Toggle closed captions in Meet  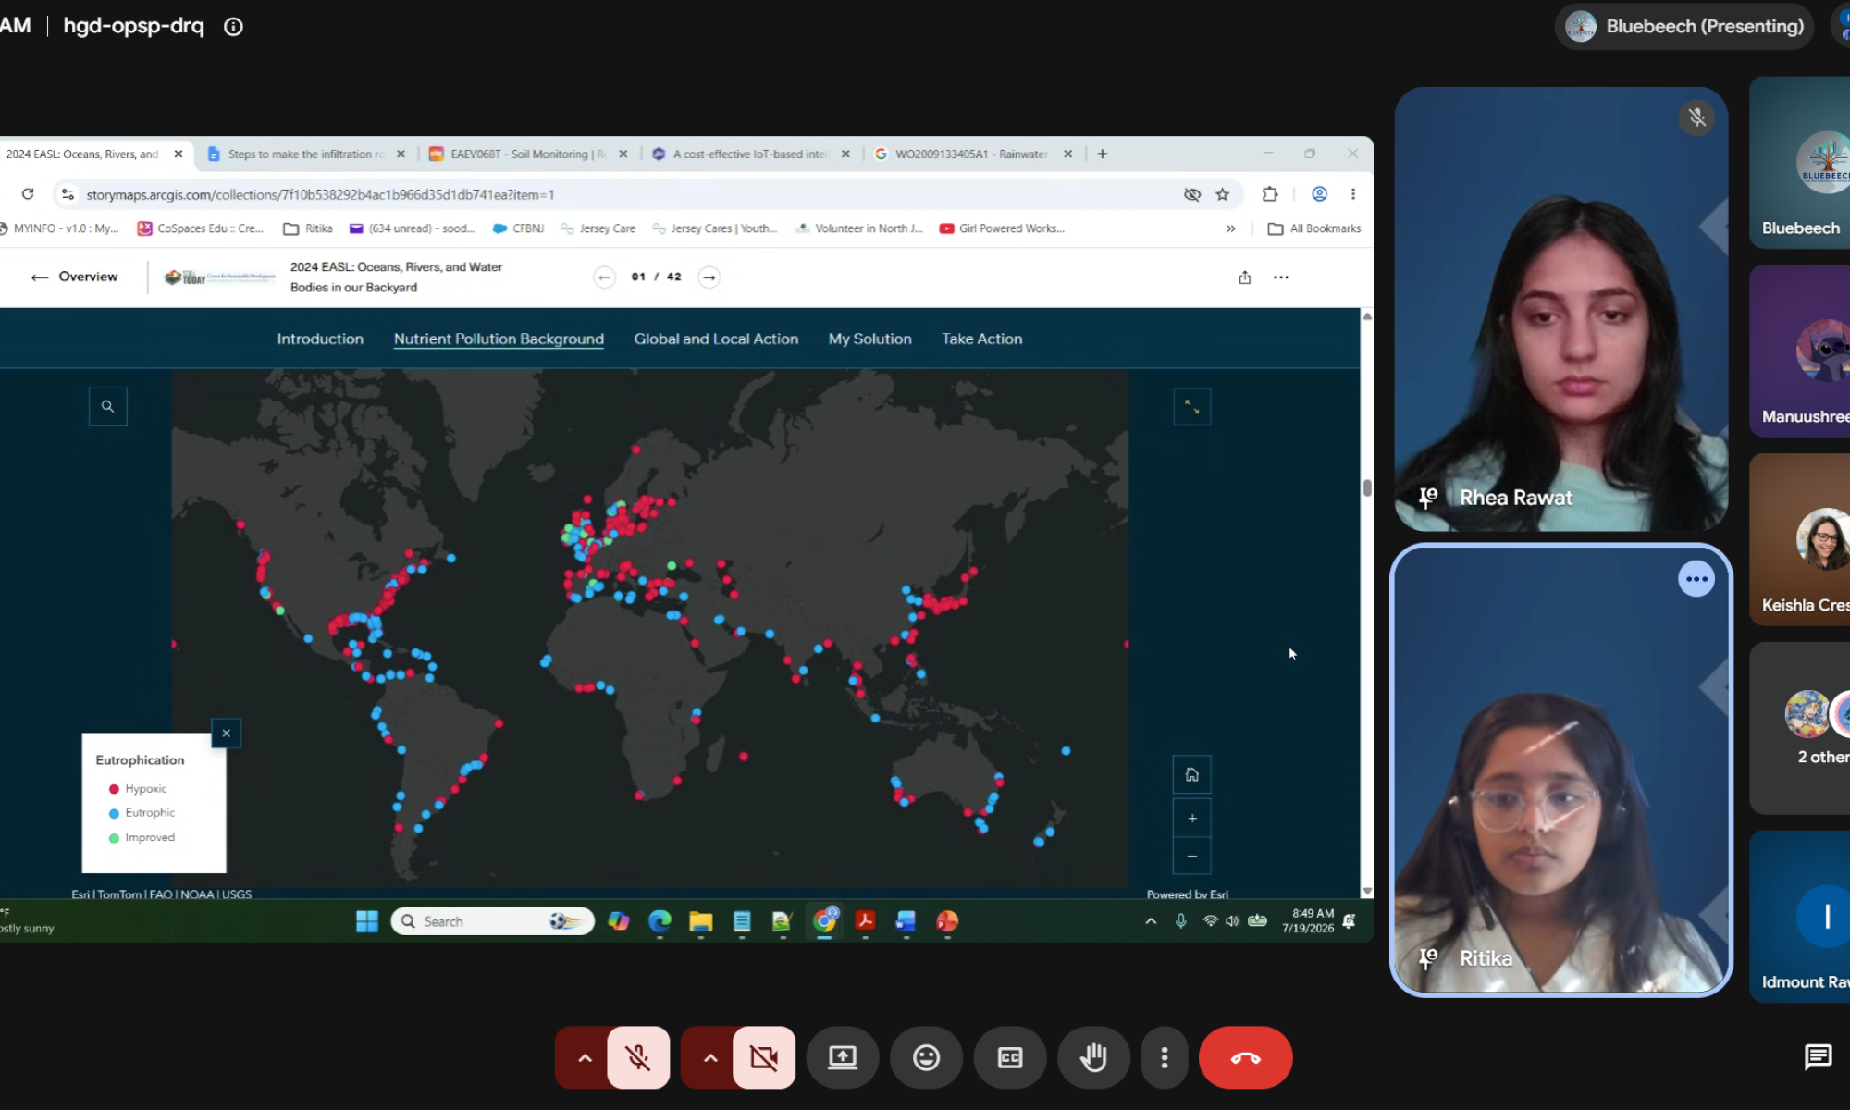pos(1010,1057)
